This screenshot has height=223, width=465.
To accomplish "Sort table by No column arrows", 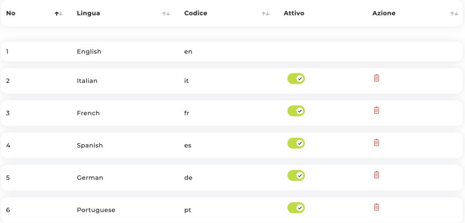I will pyautogui.click(x=59, y=14).
